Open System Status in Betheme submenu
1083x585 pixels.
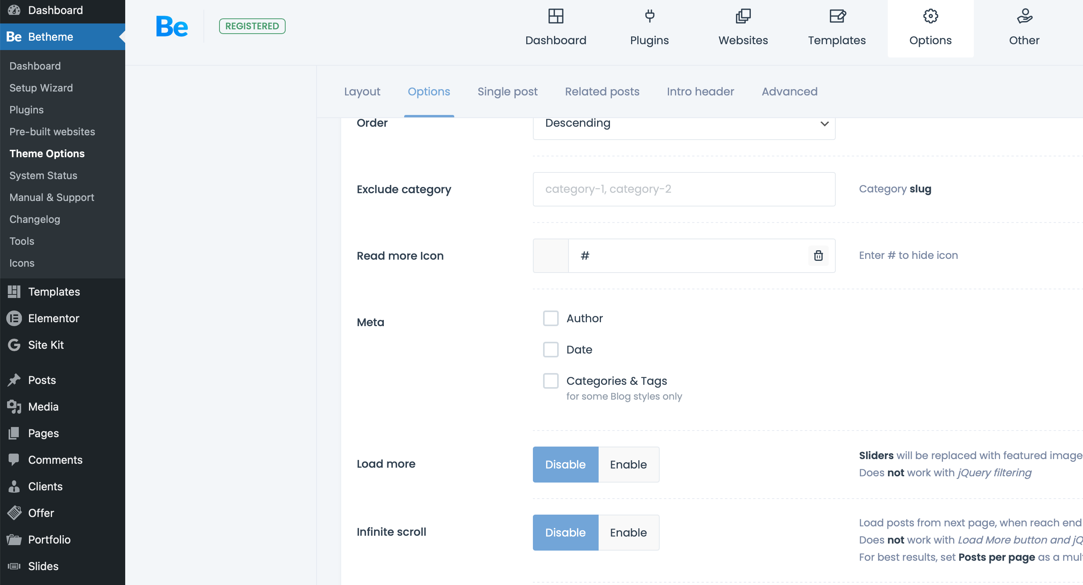(43, 175)
